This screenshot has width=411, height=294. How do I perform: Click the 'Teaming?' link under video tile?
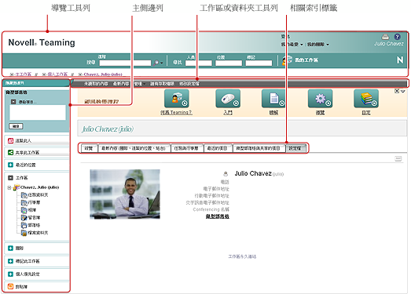176,112
